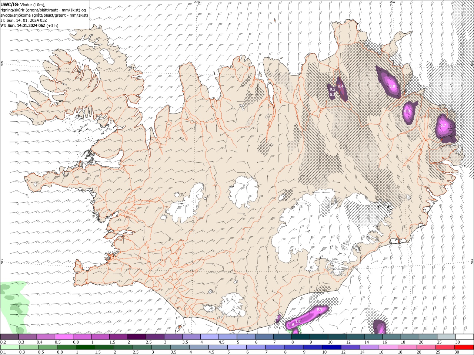Click the 0.8 value in the northeast snow patch
Screen dimensions: 474x355
tap(393, 86)
